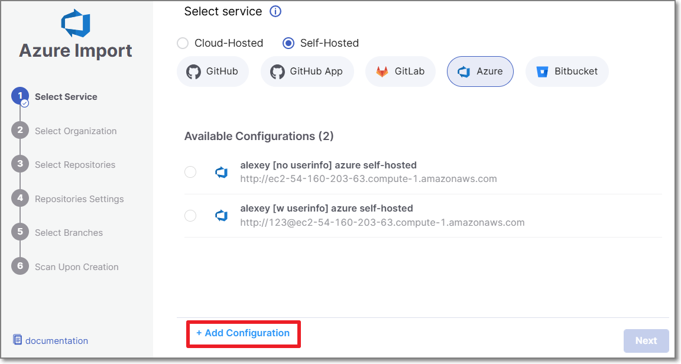Pick the GitHub service chip

[212, 71]
